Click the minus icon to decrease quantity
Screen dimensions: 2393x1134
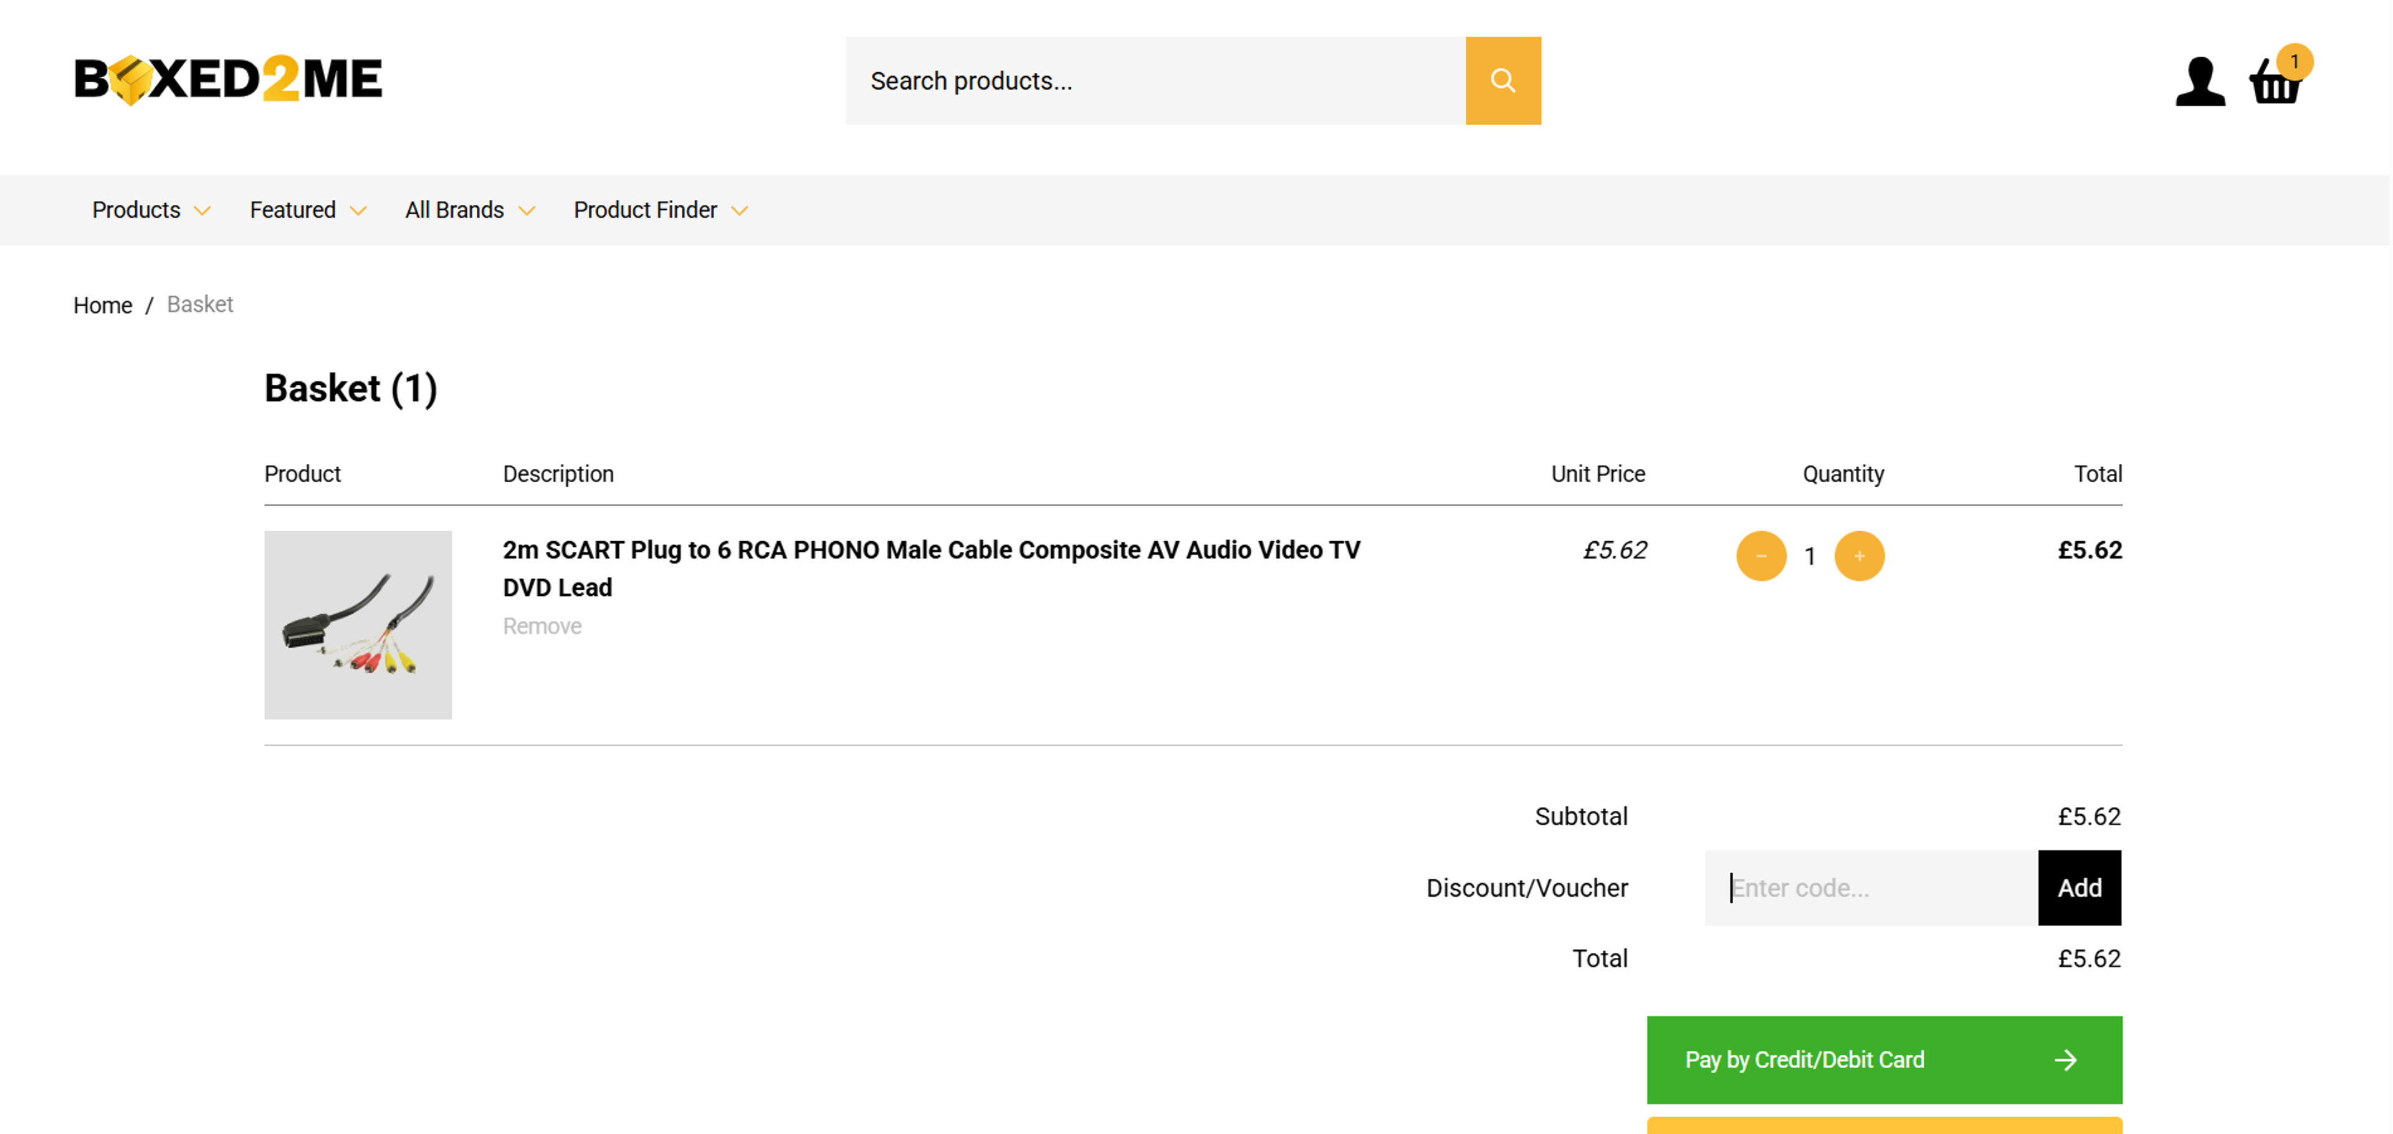coord(1761,555)
